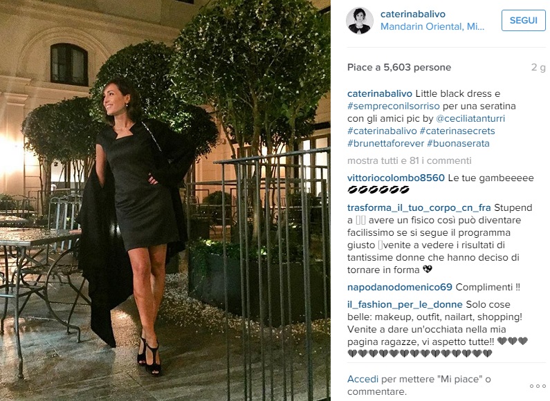Open caterinabalivo username in header
This screenshot has height=401, width=550.
(x=413, y=14)
